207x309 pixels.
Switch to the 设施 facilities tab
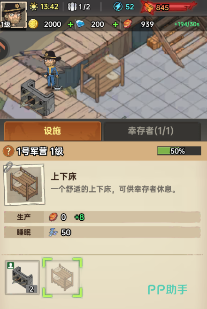tap(53, 131)
